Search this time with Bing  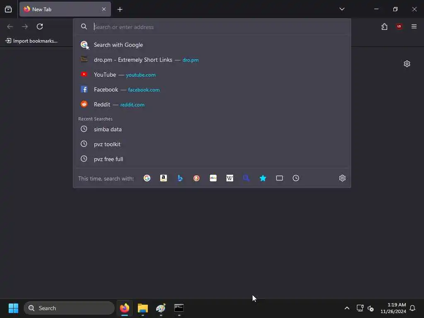click(x=180, y=178)
